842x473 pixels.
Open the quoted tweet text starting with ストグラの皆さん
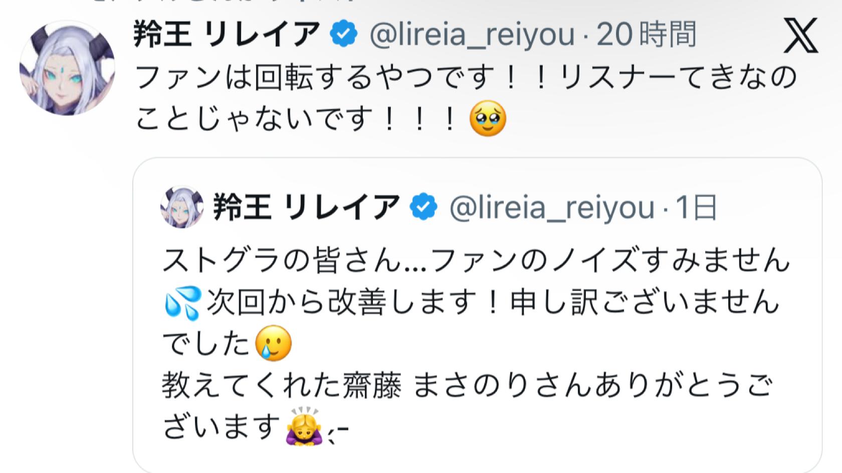click(x=476, y=262)
